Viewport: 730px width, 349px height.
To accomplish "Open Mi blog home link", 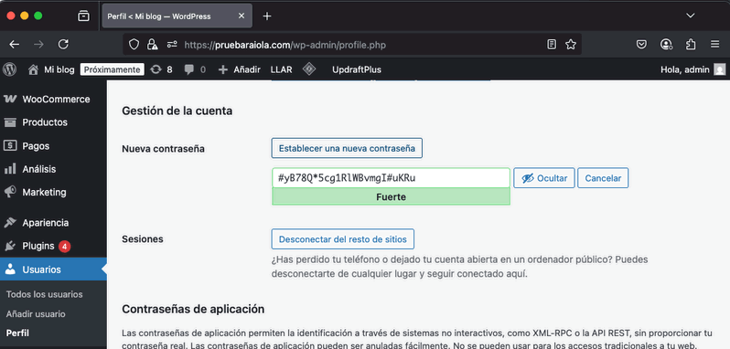I will 51,69.
